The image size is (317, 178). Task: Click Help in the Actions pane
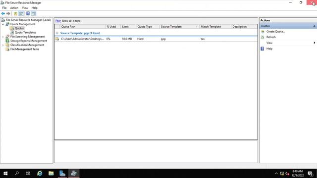[x=269, y=48]
